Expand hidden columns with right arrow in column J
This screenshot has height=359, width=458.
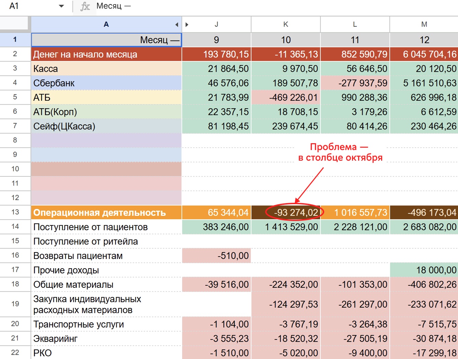(187, 25)
